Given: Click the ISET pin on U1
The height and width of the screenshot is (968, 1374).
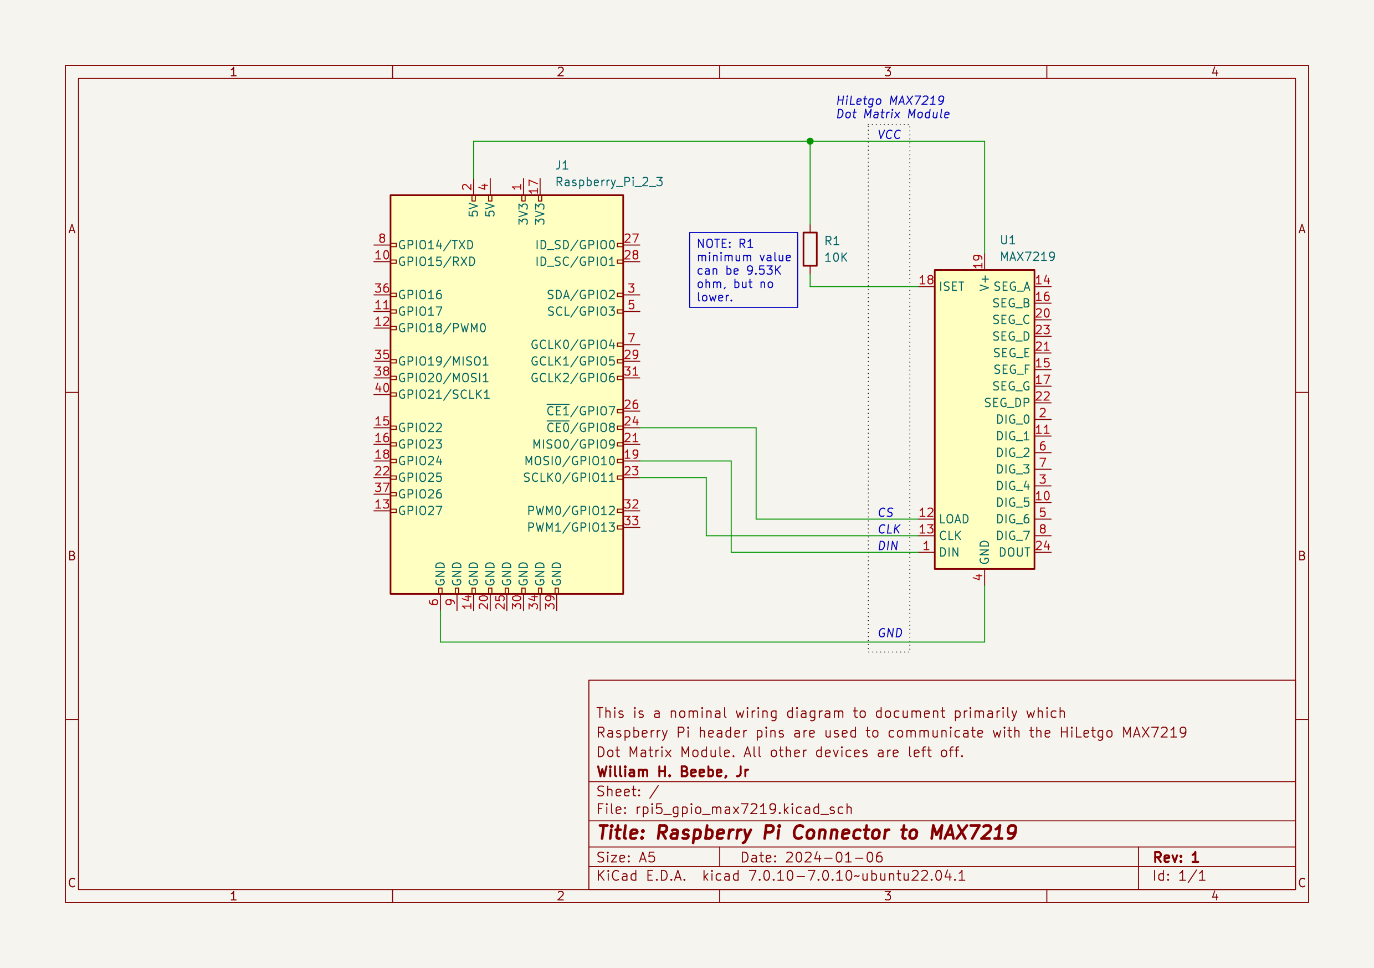Looking at the screenshot, I should (x=951, y=286).
